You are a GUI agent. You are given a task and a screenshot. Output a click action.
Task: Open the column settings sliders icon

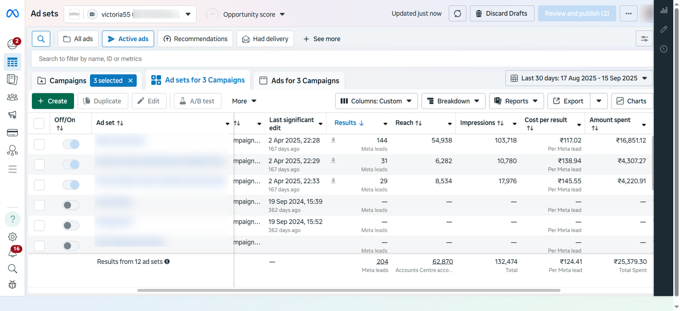(644, 39)
